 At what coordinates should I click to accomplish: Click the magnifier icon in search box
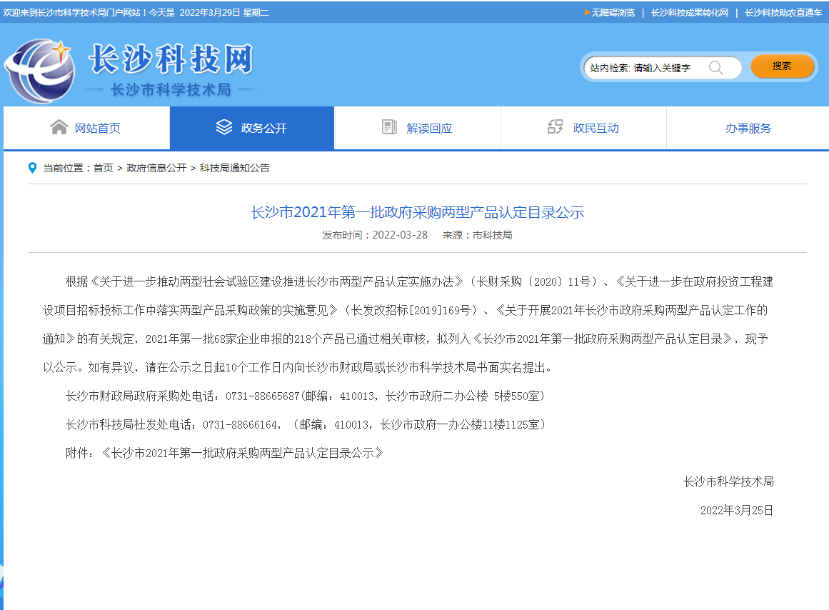715,68
